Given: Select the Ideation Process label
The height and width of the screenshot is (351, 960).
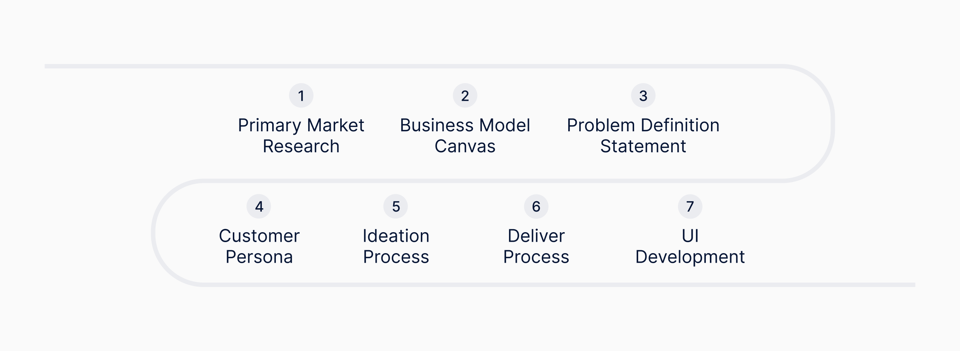Looking at the screenshot, I should tap(396, 246).
